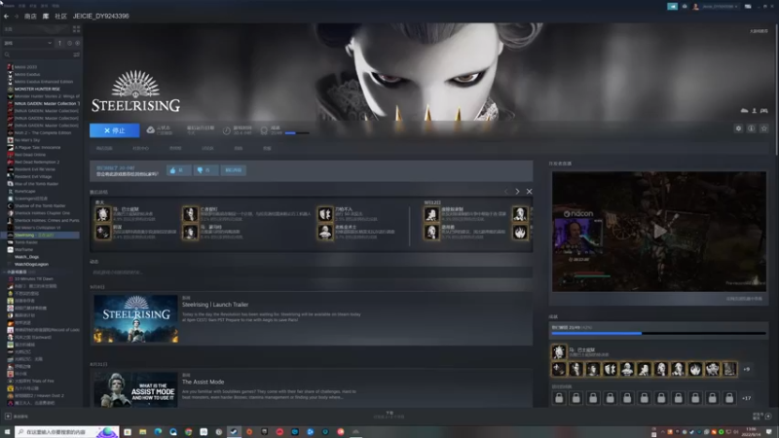This screenshot has width=779, height=438.
Task: Select Metro Exodus Enhanced Edition
Action: point(44,82)
